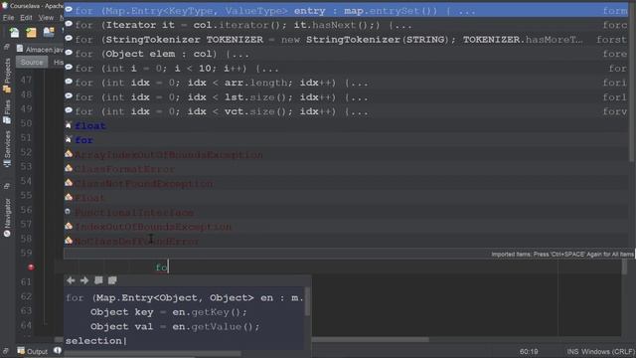
Task: Click the fourth icon in the documentation popup toolbar
Action: [x=112, y=280]
